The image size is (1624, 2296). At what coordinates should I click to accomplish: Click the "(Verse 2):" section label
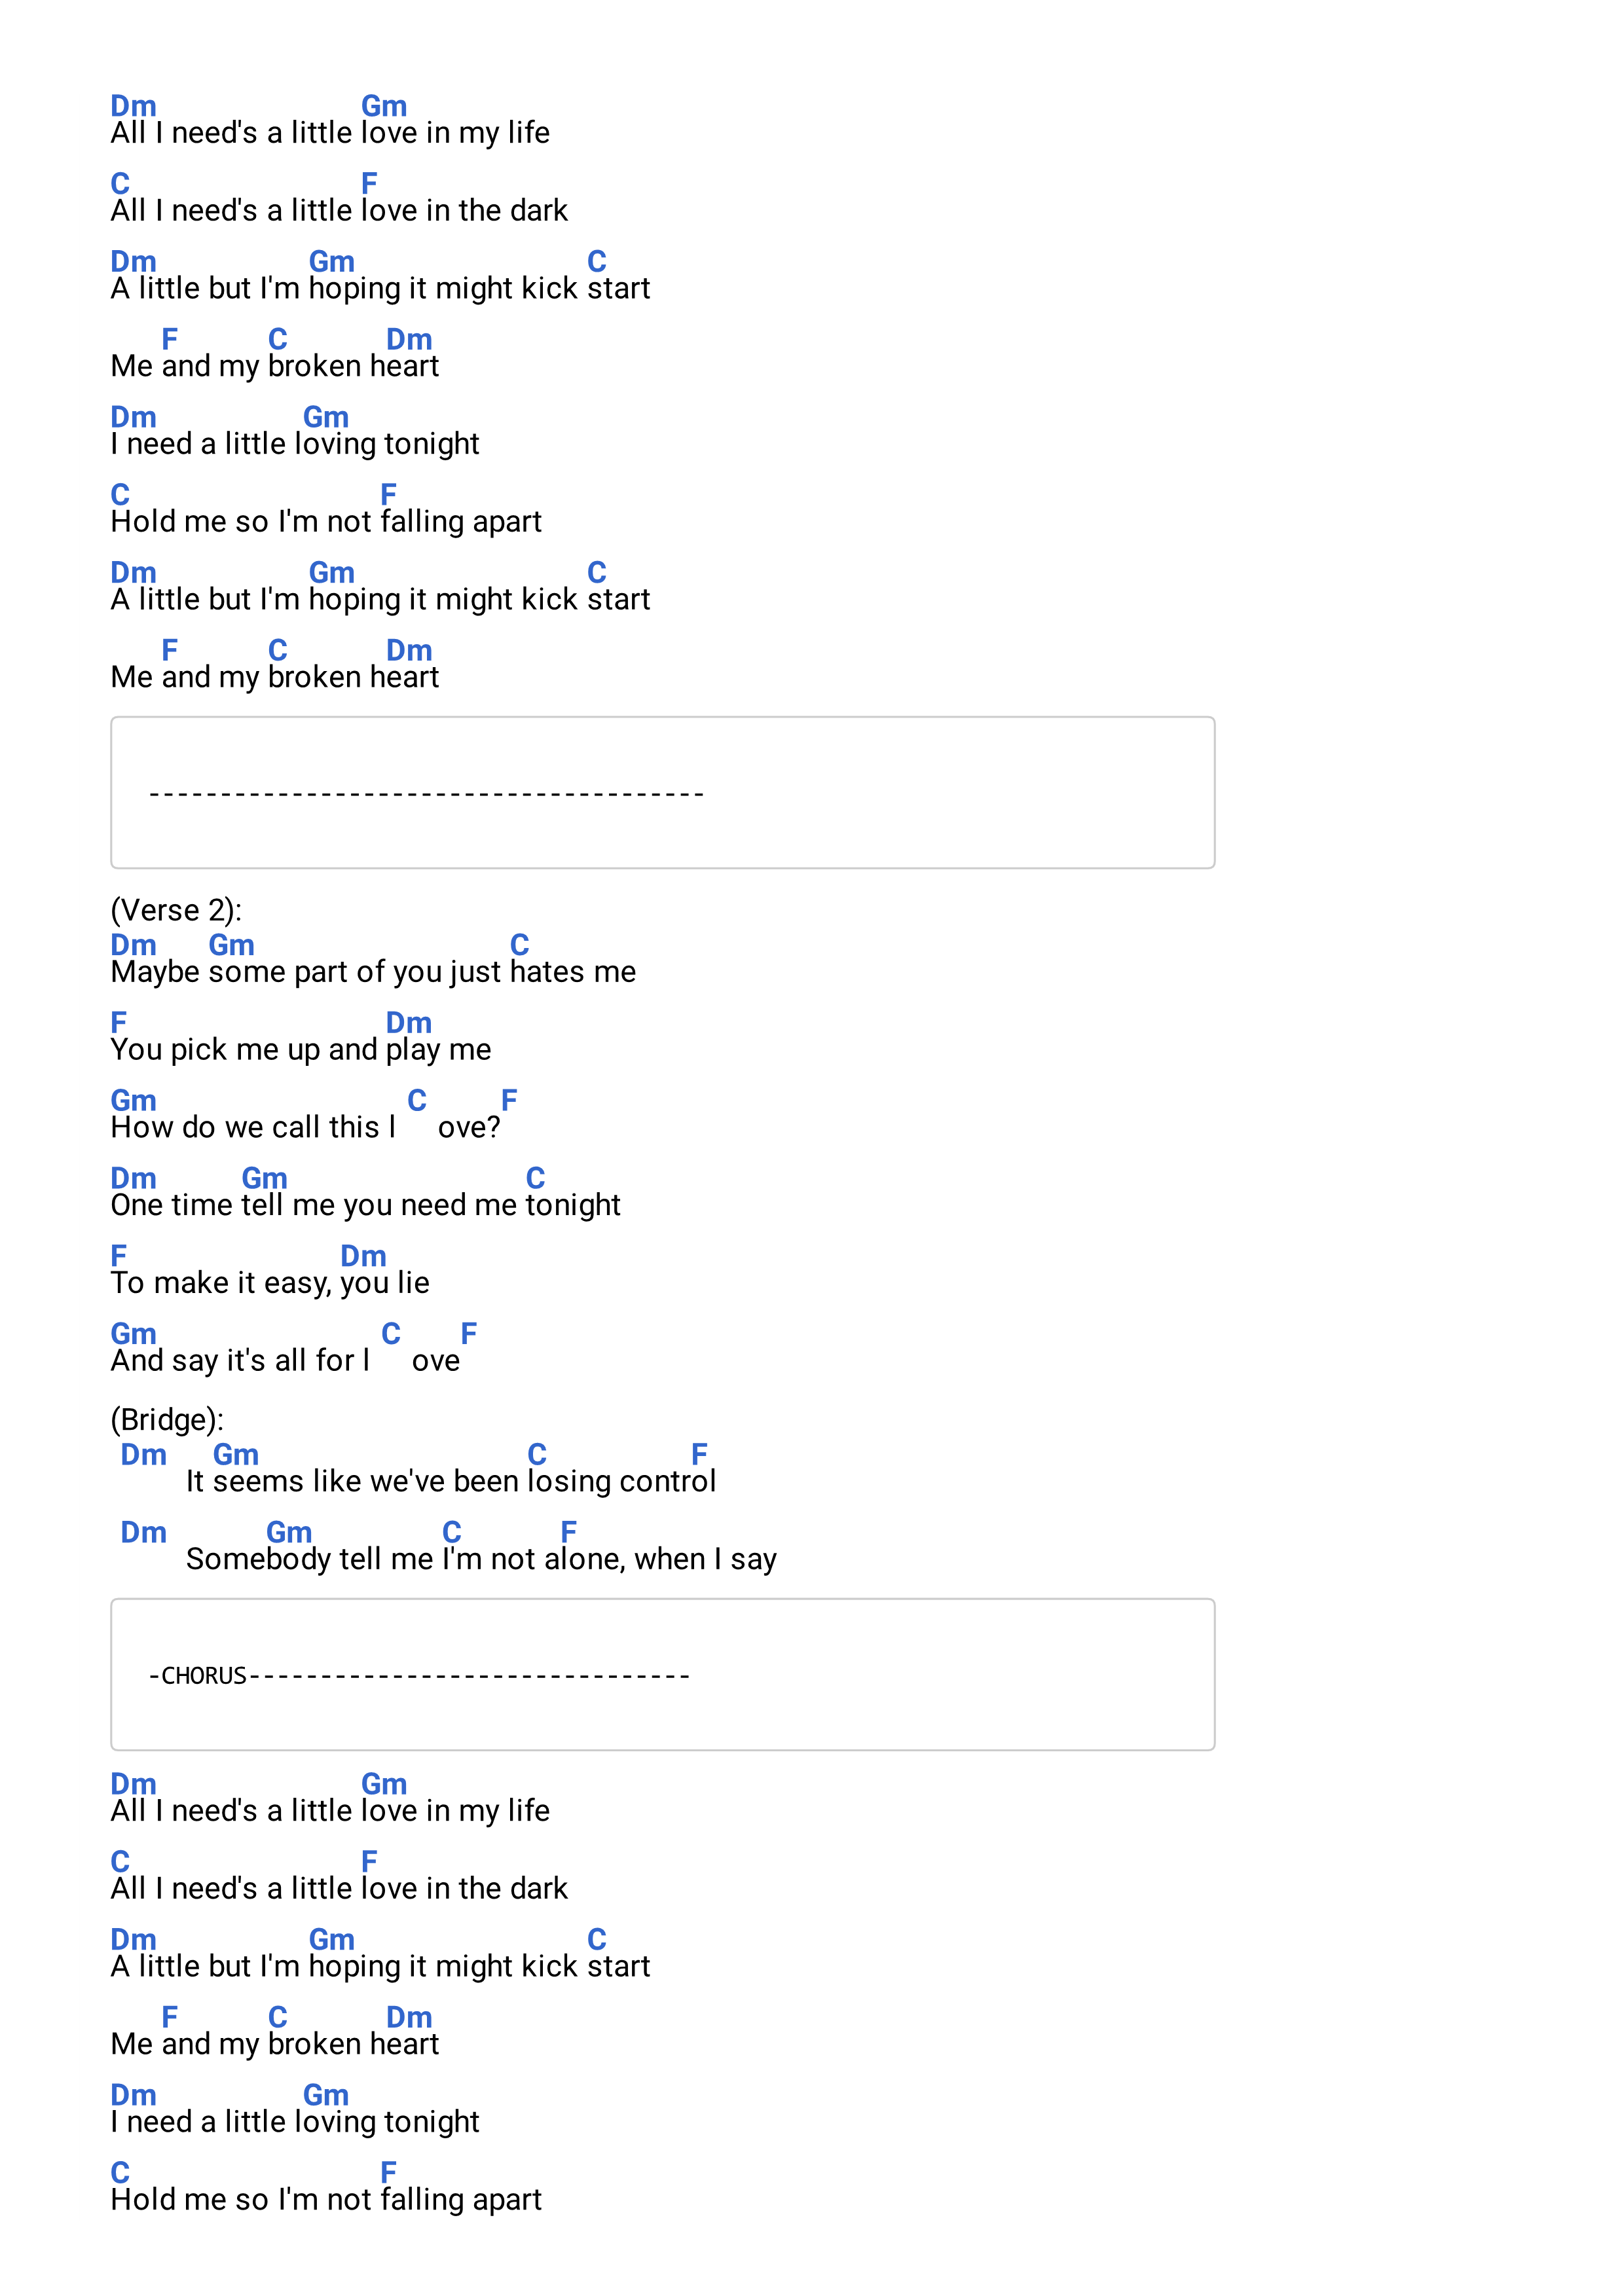(x=176, y=910)
